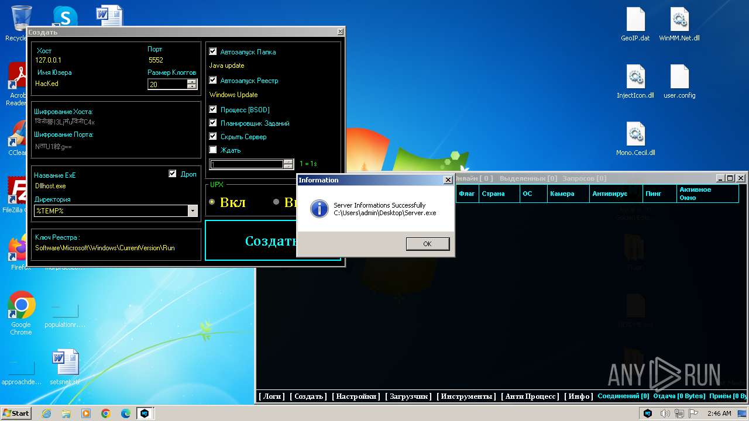
Task: Click the Windows Update registry name
Action: click(x=233, y=95)
